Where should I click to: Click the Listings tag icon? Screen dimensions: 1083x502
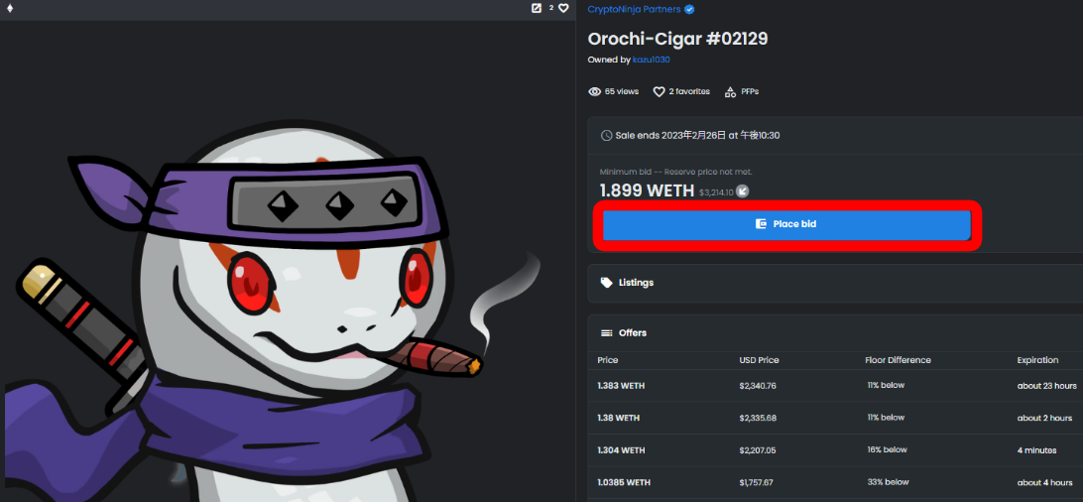[x=606, y=283]
